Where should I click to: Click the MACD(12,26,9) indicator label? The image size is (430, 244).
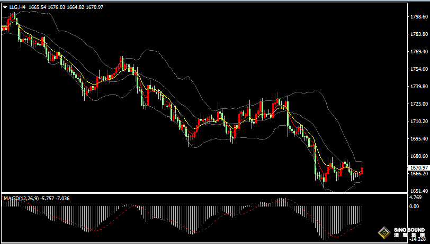pos(21,199)
